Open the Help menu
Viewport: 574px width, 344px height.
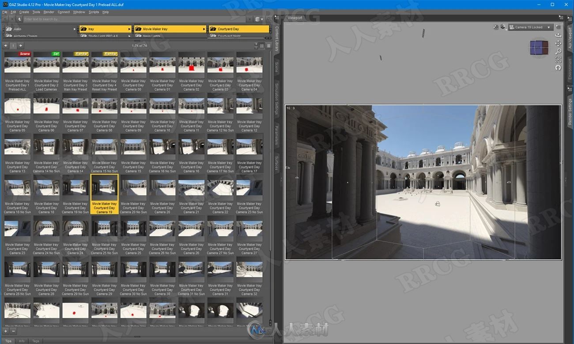[106, 12]
